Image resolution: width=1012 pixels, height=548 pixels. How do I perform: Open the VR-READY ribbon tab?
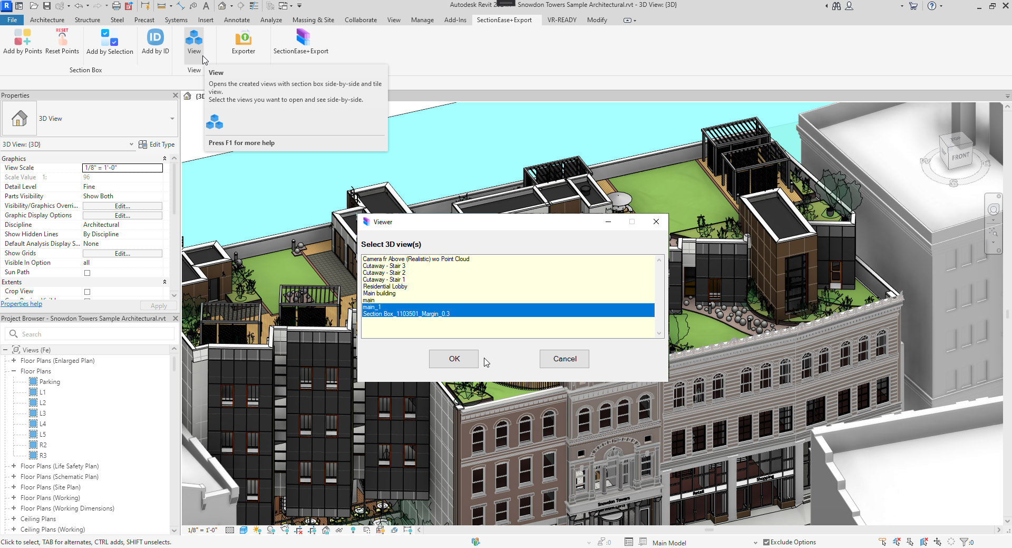[562, 20]
